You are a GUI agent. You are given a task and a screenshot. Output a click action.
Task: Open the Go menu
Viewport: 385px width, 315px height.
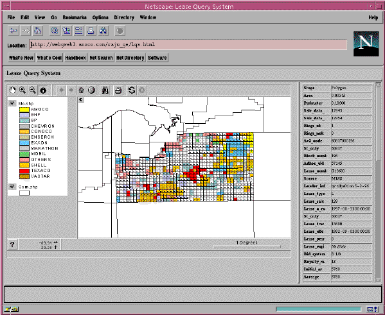(x=54, y=17)
